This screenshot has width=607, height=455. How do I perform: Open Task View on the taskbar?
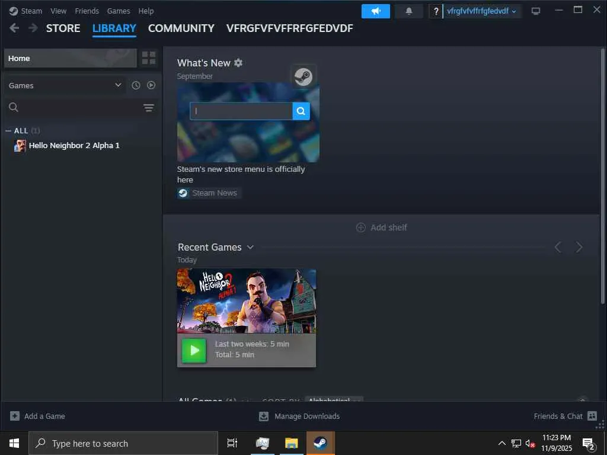point(232,443)
